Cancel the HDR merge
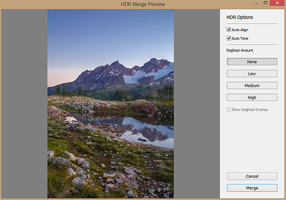The image size is (286, 200). (x=252, y=176)
